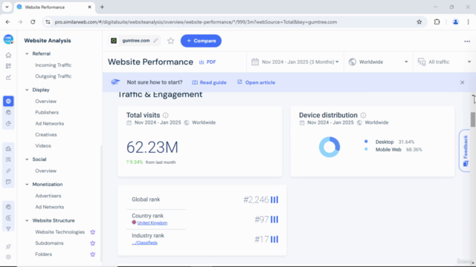Select the highlighted globe Website Analysis icon
The height and width of the screenshot is (267, 476).
coord(8,101)
